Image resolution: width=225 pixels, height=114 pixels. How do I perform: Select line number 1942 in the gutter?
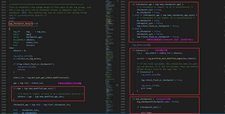(x=4, y=88)
